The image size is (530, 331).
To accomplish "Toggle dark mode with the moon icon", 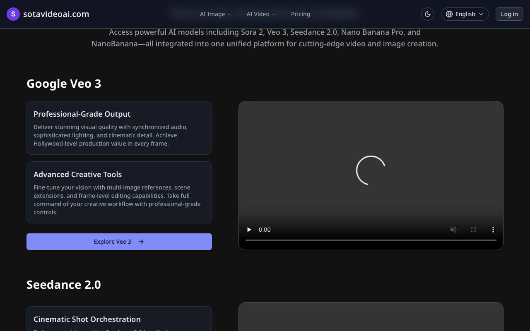I will pyautogui.click(x=428, y=14).
